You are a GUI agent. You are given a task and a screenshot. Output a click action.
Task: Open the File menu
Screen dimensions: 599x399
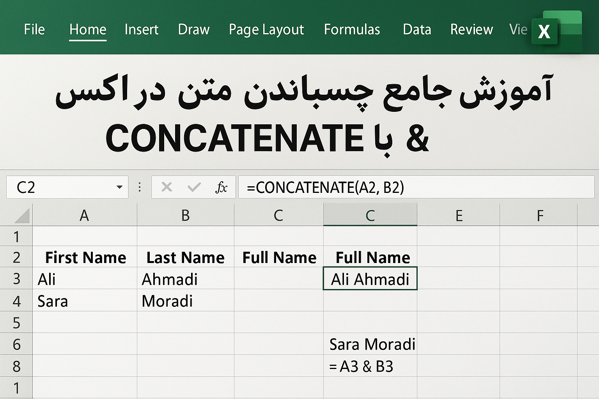click(34, 29)
